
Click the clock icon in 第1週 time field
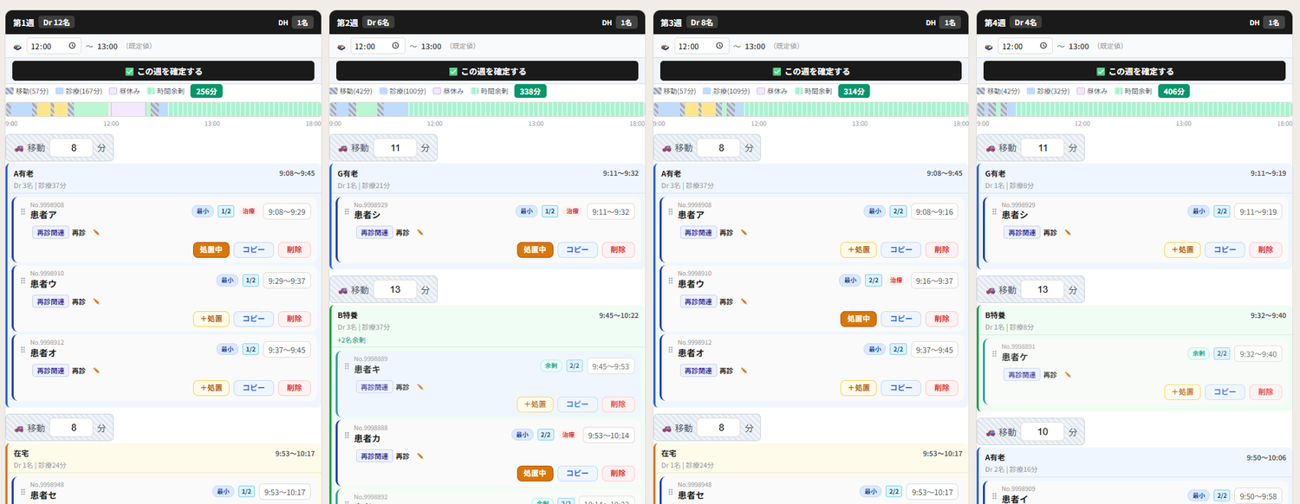[x=71, y=46]
